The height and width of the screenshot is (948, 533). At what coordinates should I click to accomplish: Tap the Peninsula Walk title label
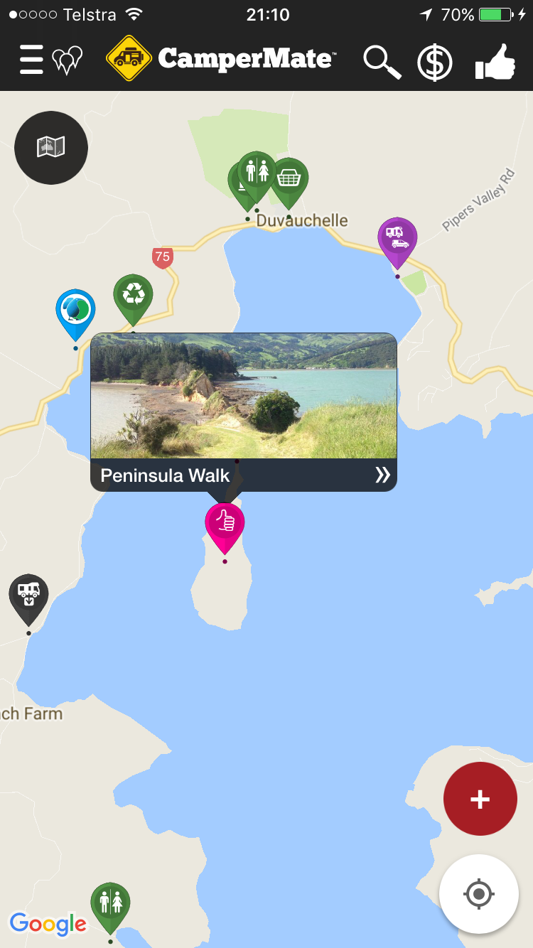click(x=165, y=475)
